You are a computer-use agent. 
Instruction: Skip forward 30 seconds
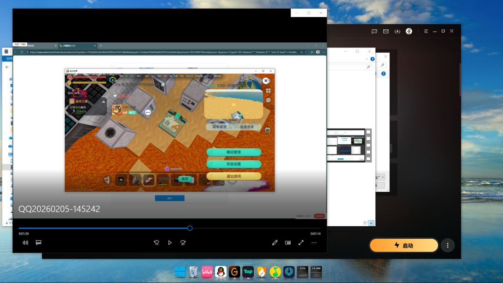tap(183, 243)
